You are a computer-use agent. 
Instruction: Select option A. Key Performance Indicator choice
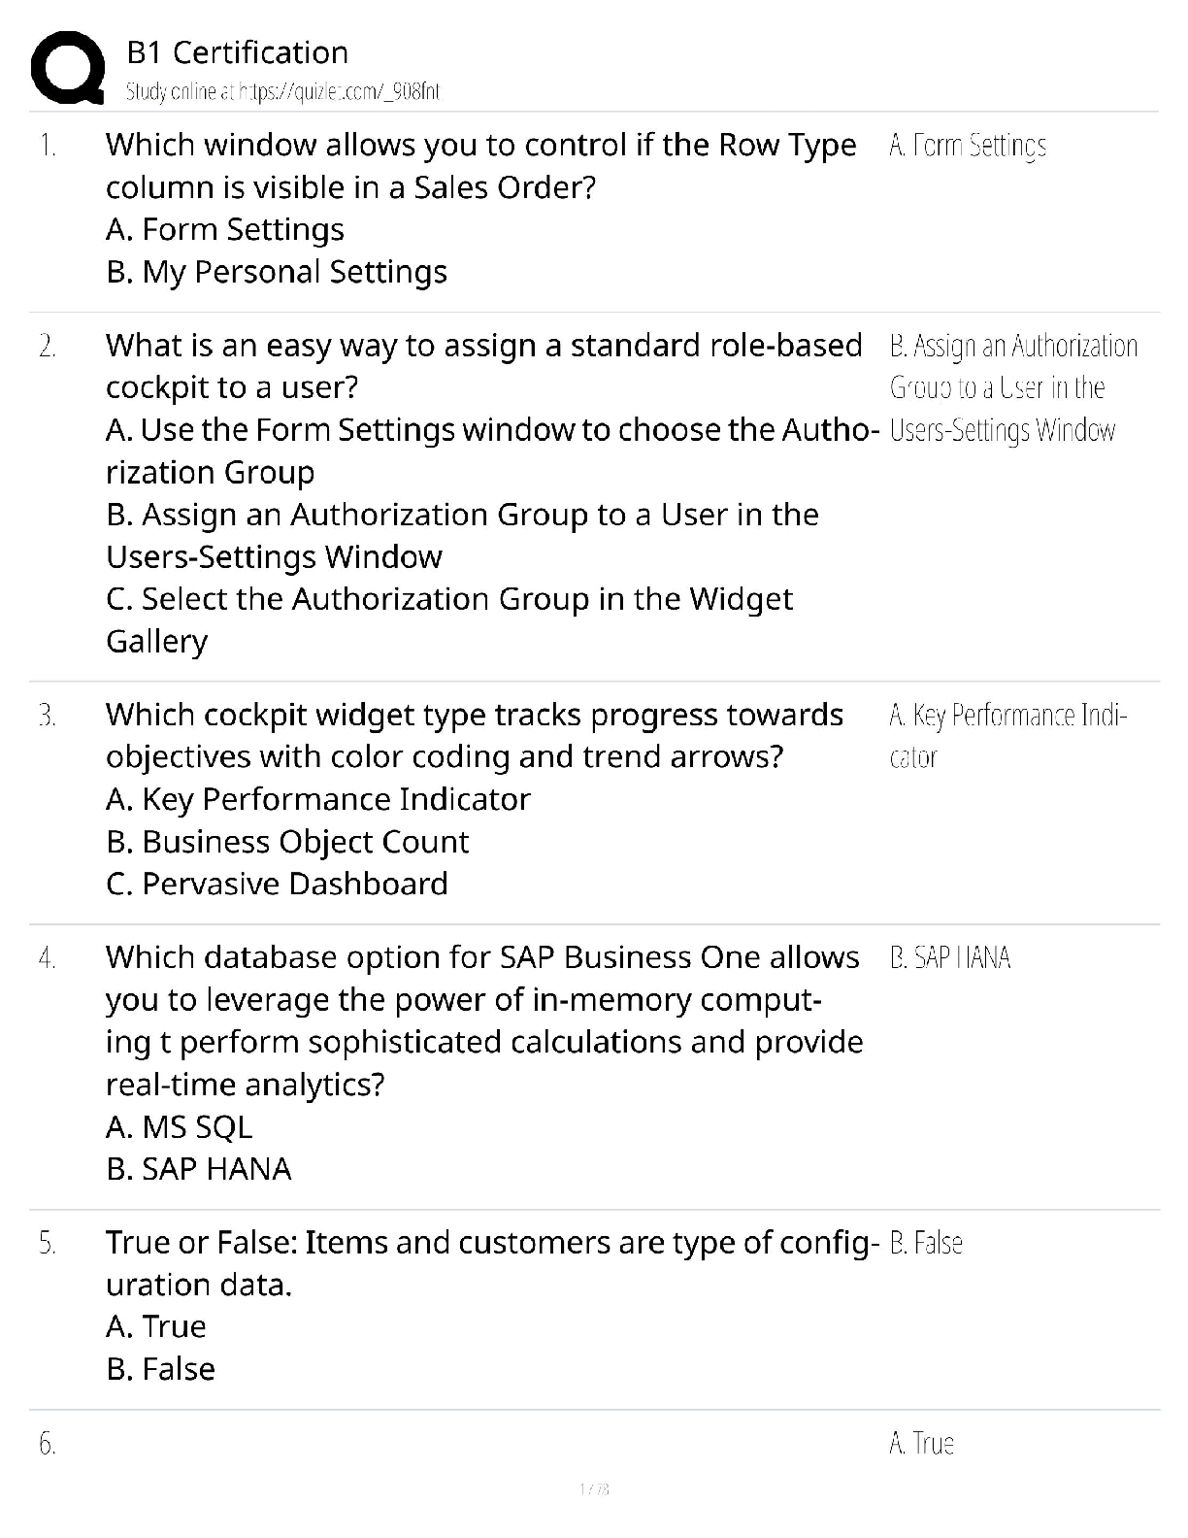coord(317,799)
